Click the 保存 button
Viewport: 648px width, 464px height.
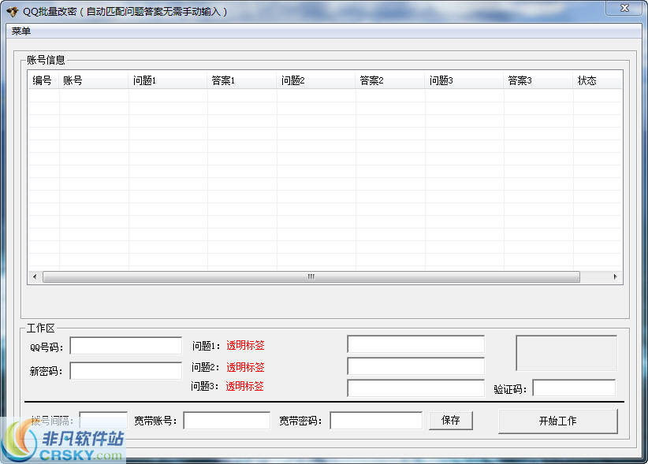(x=450, y=420)
